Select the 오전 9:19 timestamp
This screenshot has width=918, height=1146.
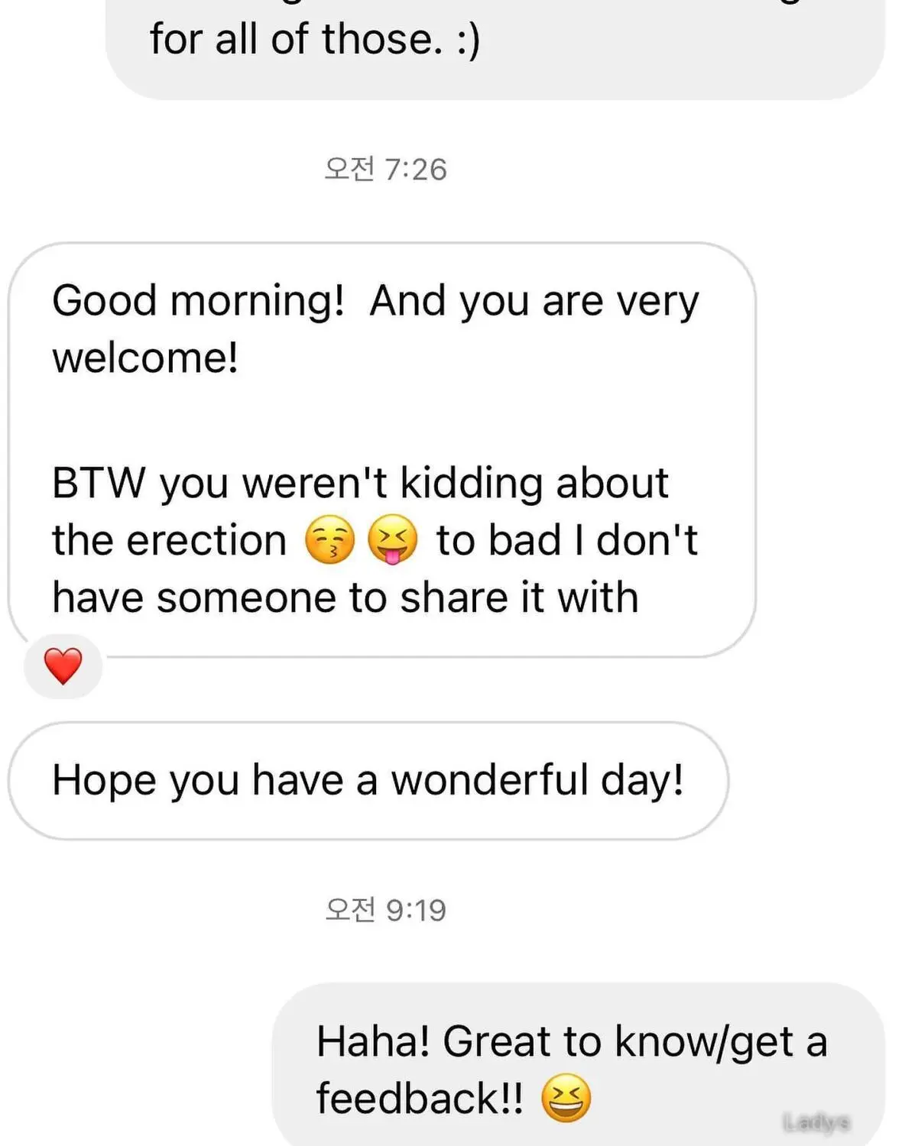385,910
